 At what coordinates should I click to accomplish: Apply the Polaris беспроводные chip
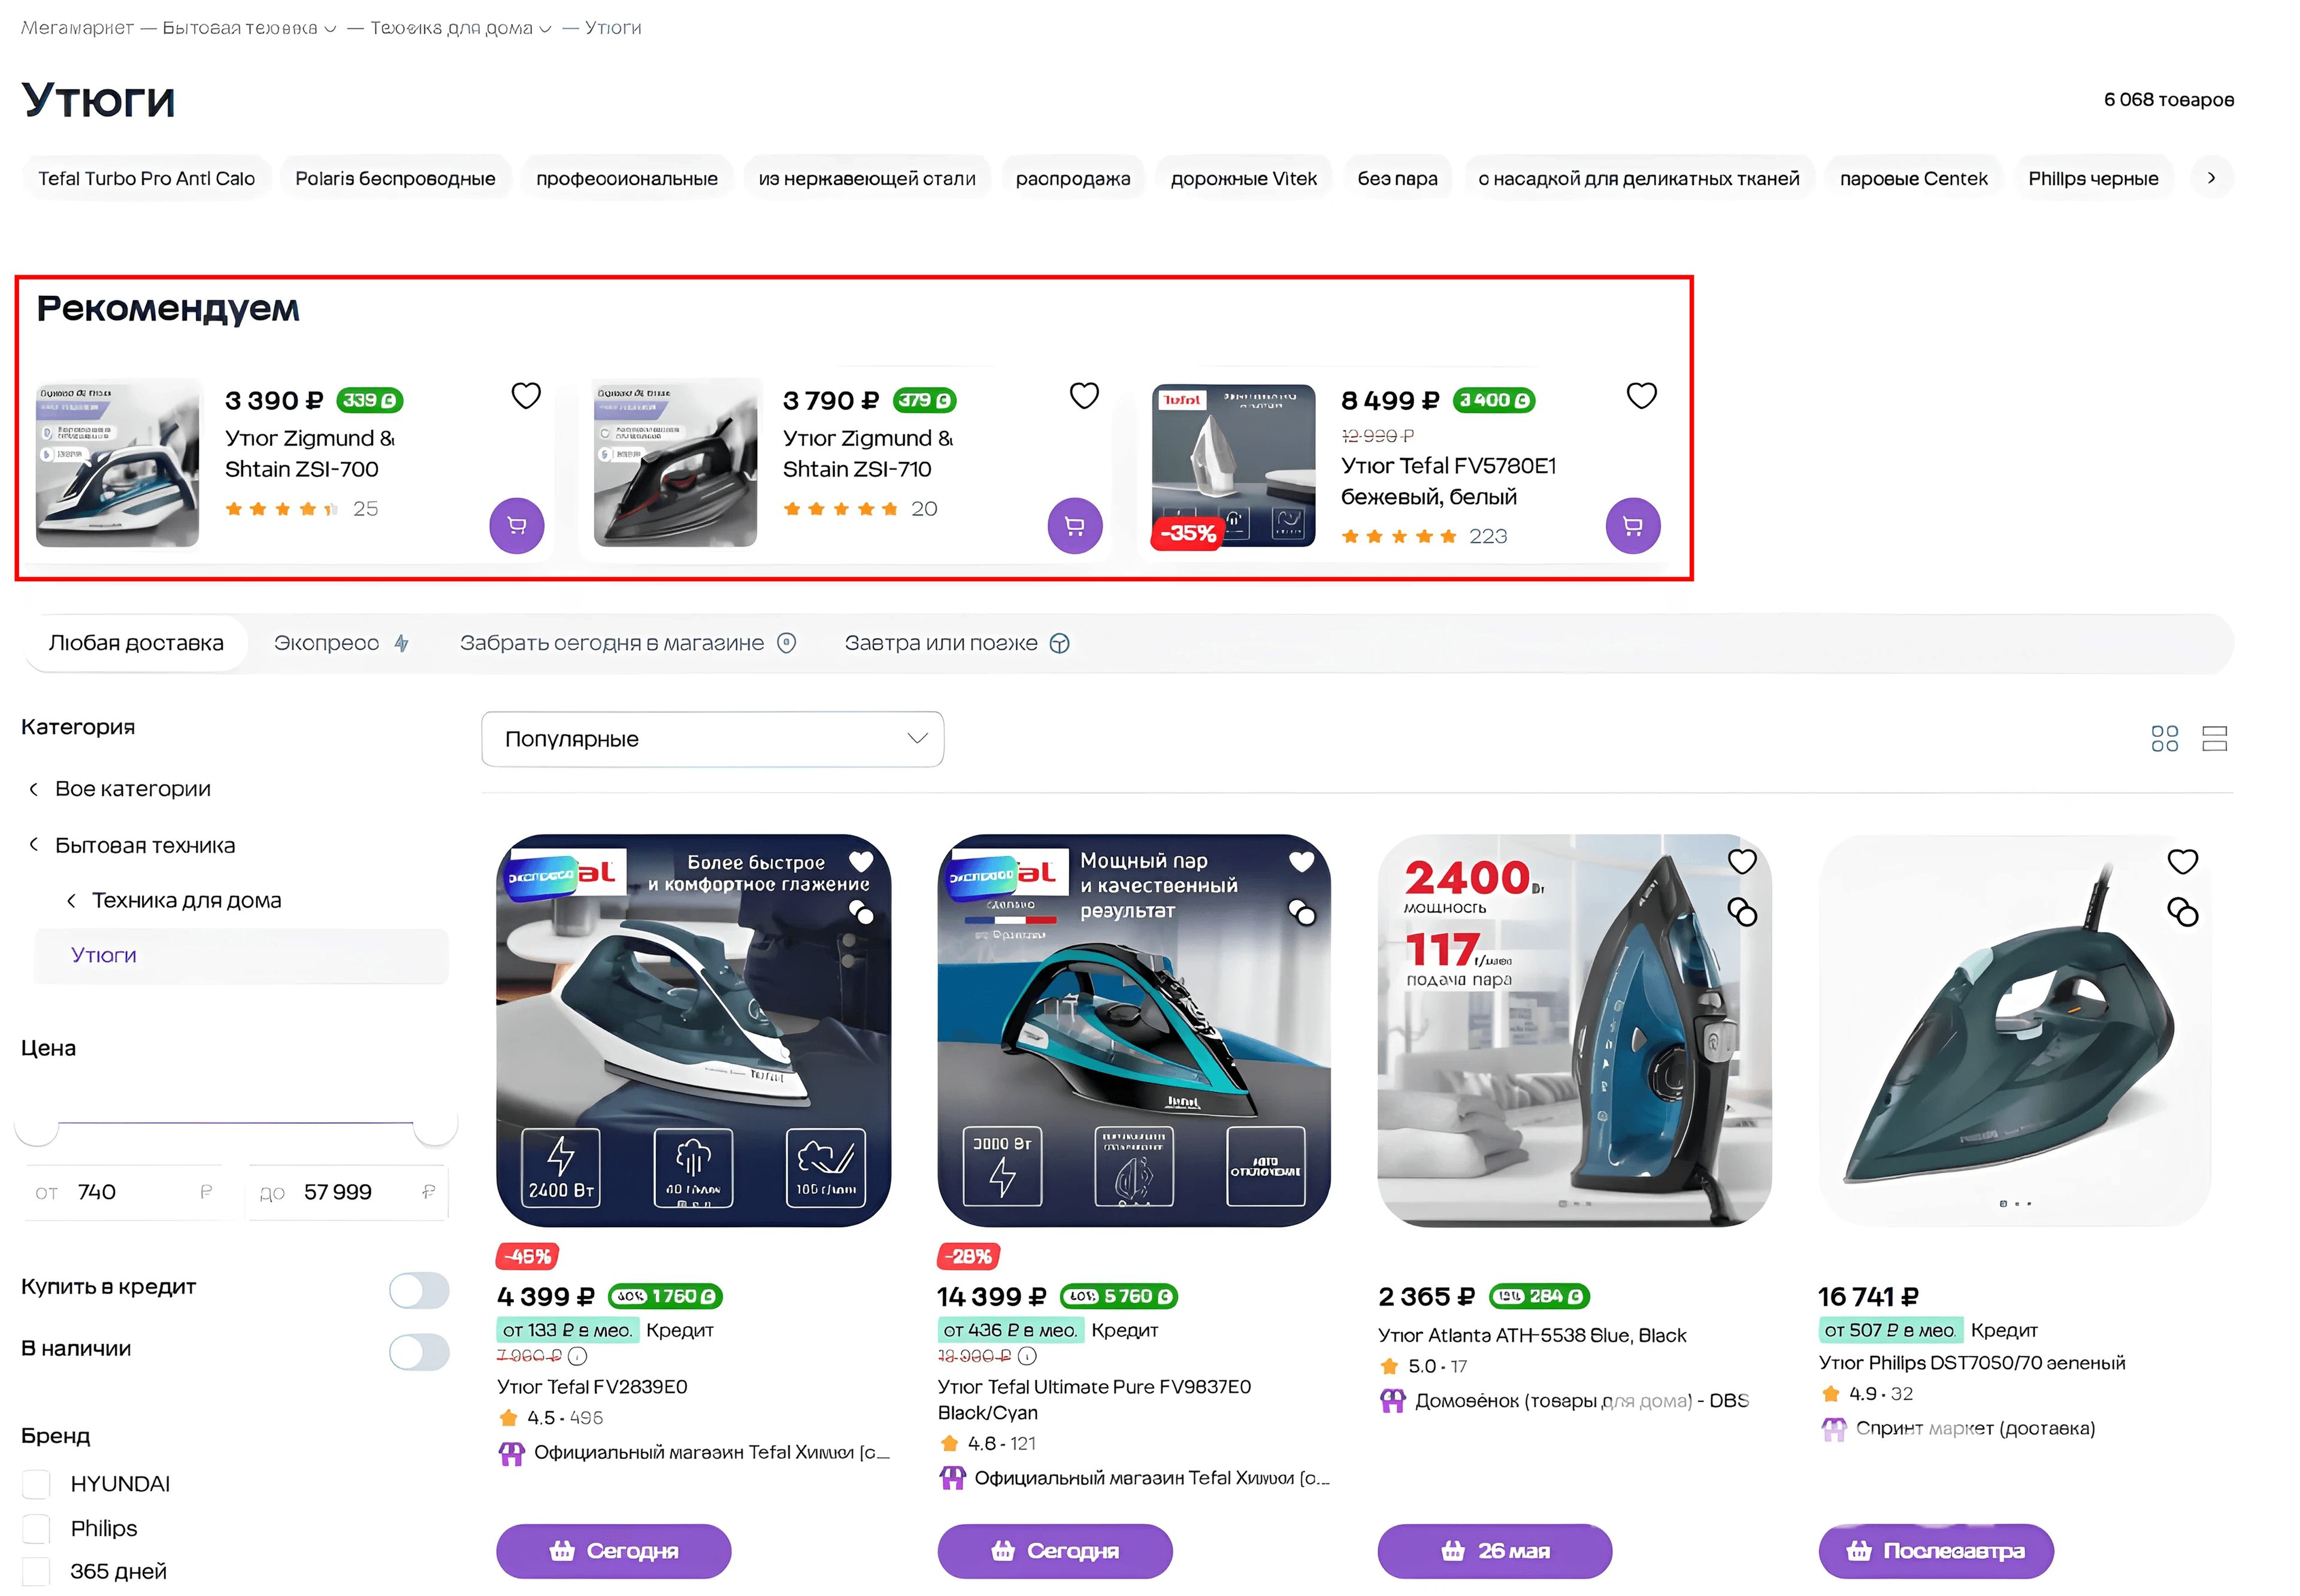395,178
